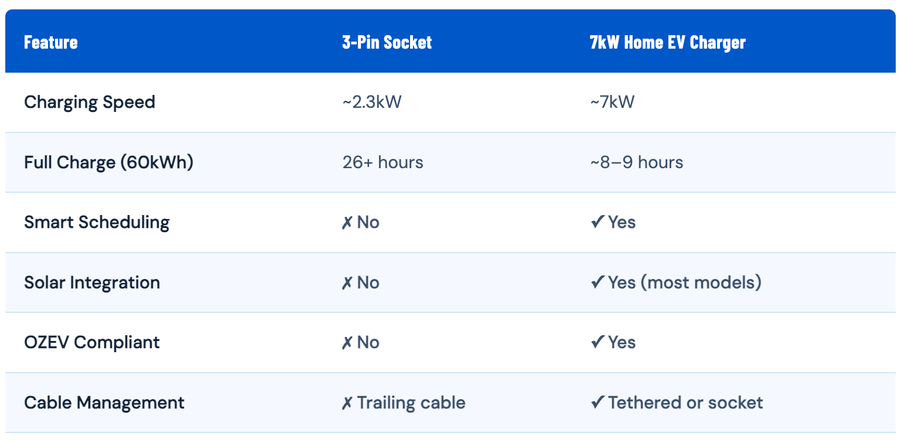Select the Feature column header

coord(51,43)
